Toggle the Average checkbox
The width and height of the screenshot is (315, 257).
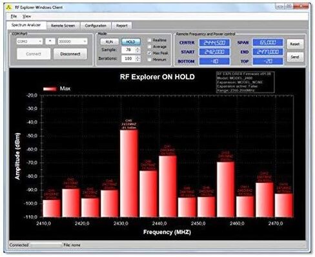point(149,46)
